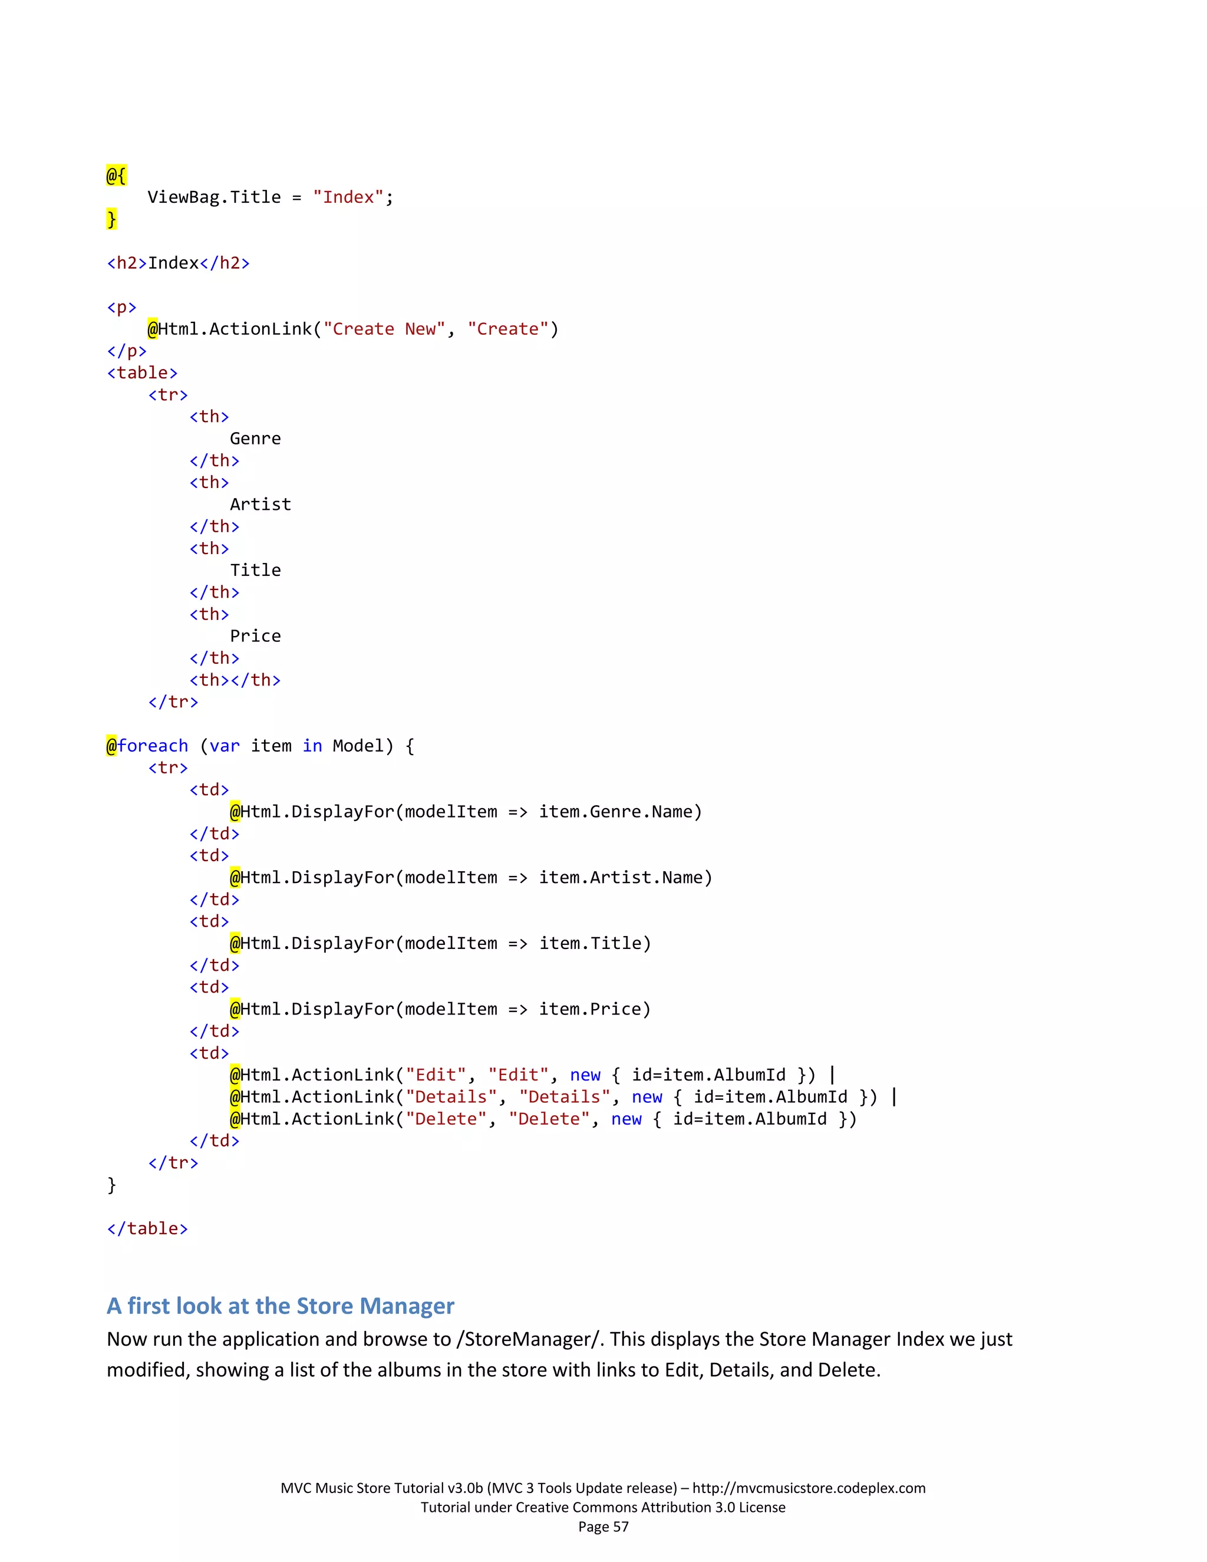The image size is (1207, 1562).
Task: Click the 'Genre' table header text
Action: click(x=255, y=439)
